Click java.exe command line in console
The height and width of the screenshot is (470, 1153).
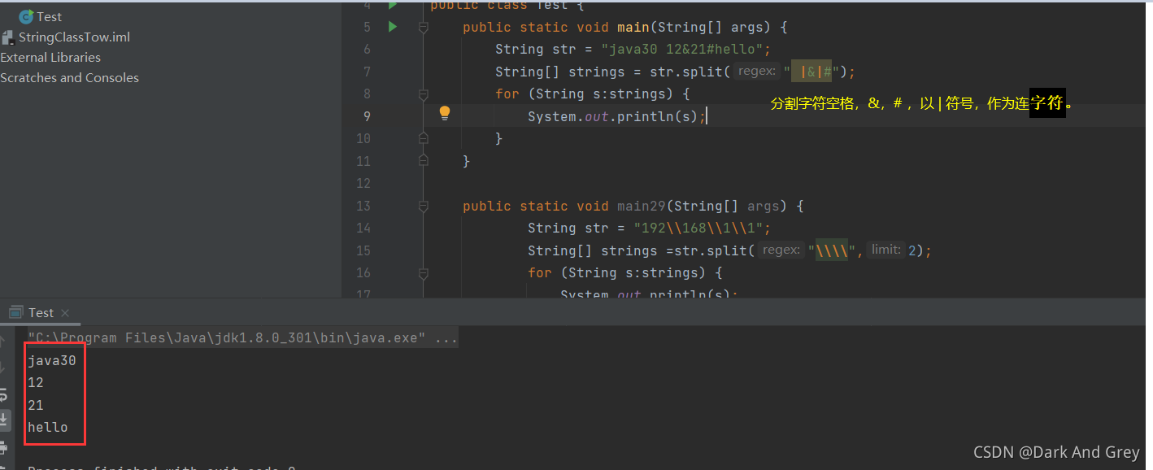coord(242,337)
